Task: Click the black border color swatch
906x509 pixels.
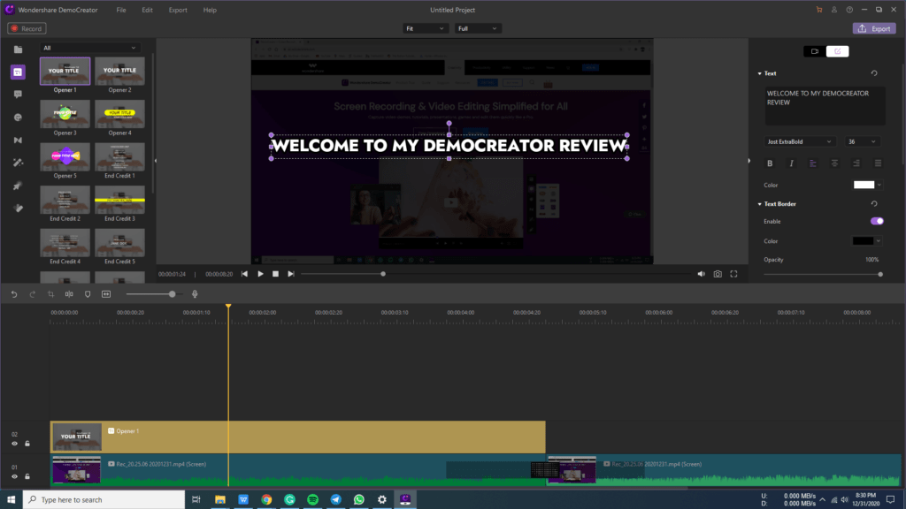Action: [863, 241]
